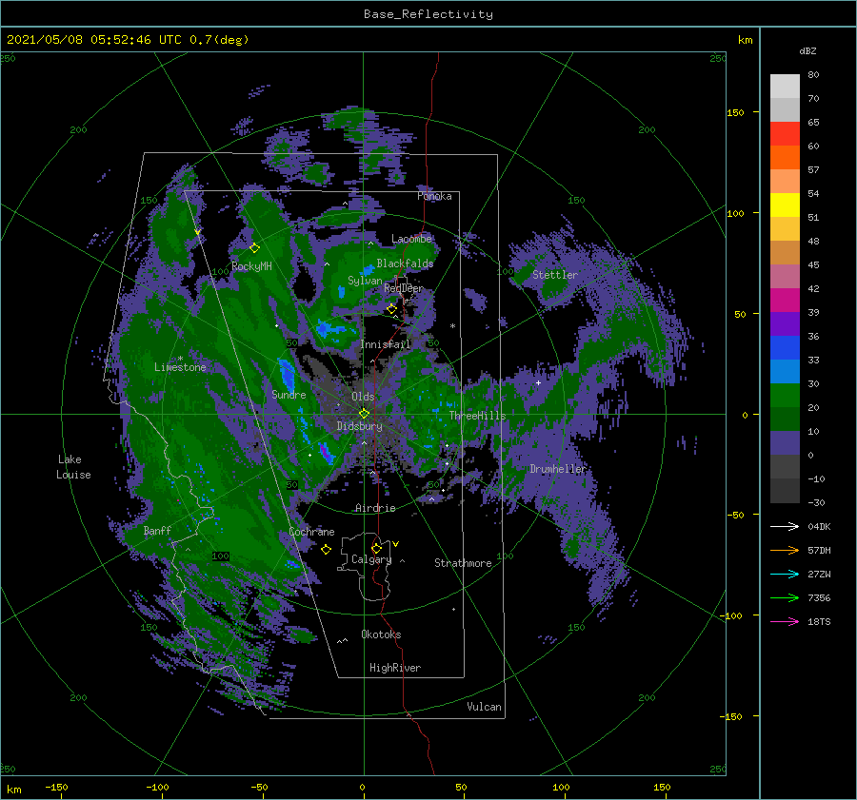Click the orange 57DM arrow in legend
Screen dimensions: 857x800
[x=785, y=551]
